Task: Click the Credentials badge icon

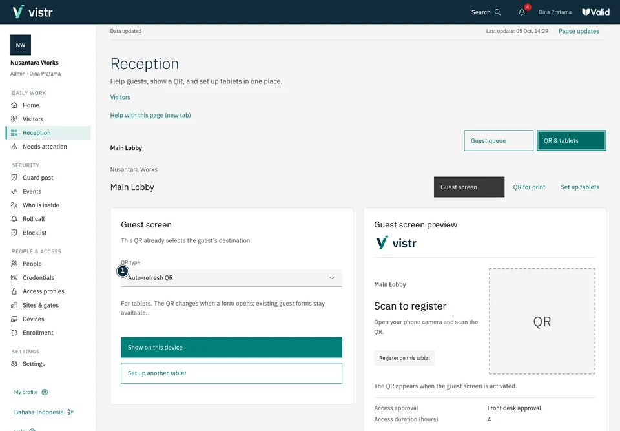Action: 14,278
